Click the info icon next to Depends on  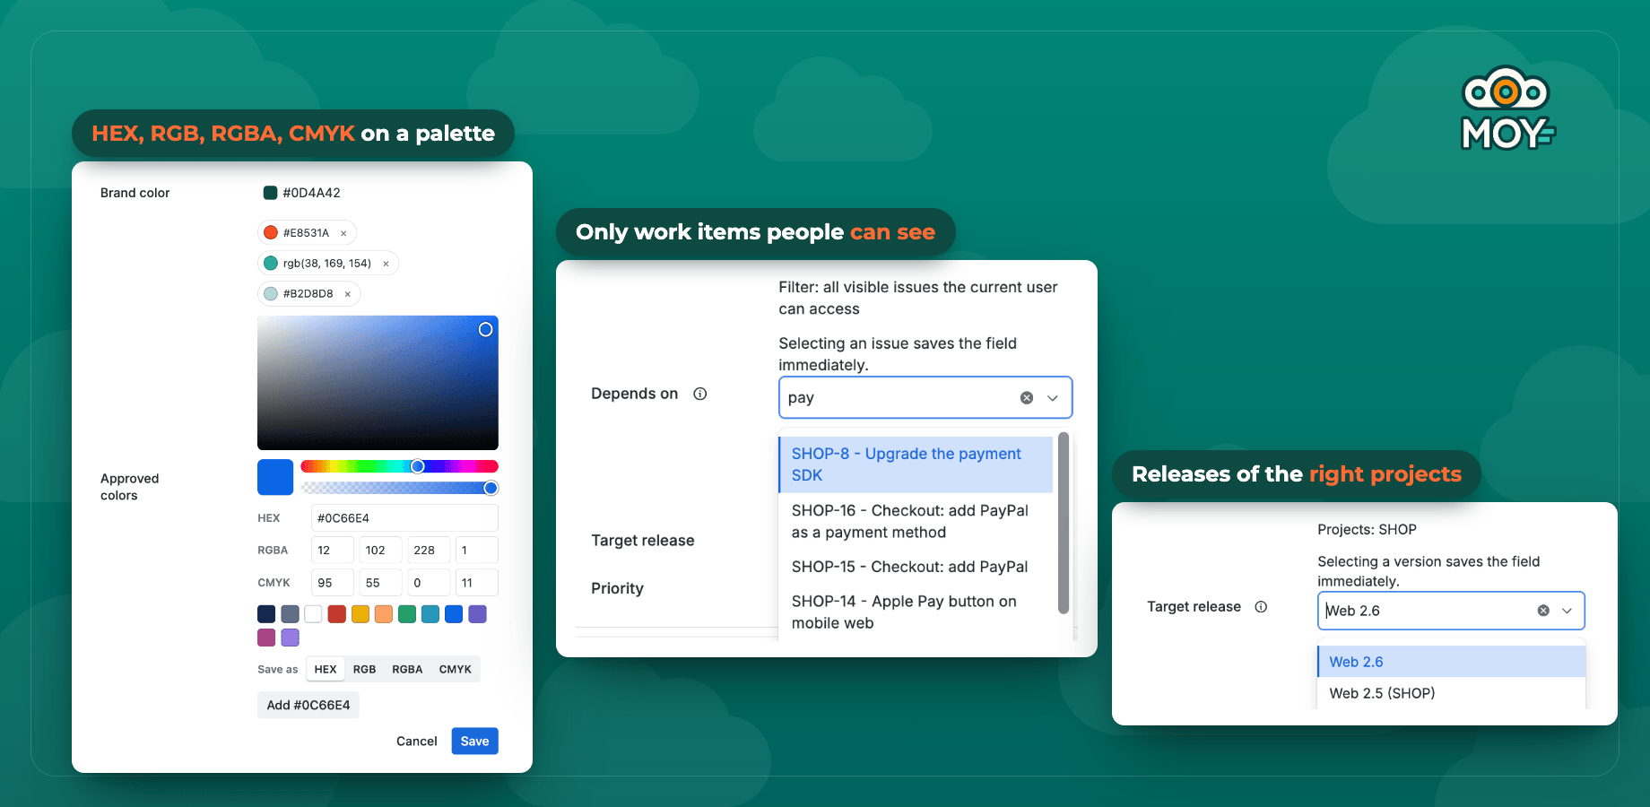(x=700, y=394)
